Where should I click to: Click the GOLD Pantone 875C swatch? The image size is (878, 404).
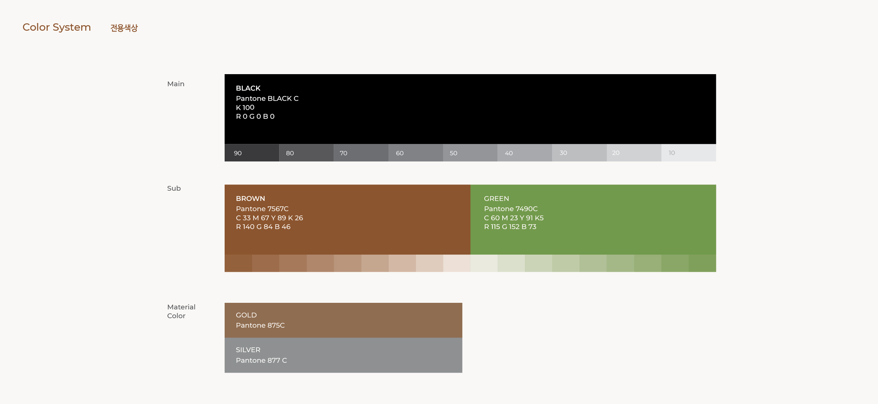[343, 320]
